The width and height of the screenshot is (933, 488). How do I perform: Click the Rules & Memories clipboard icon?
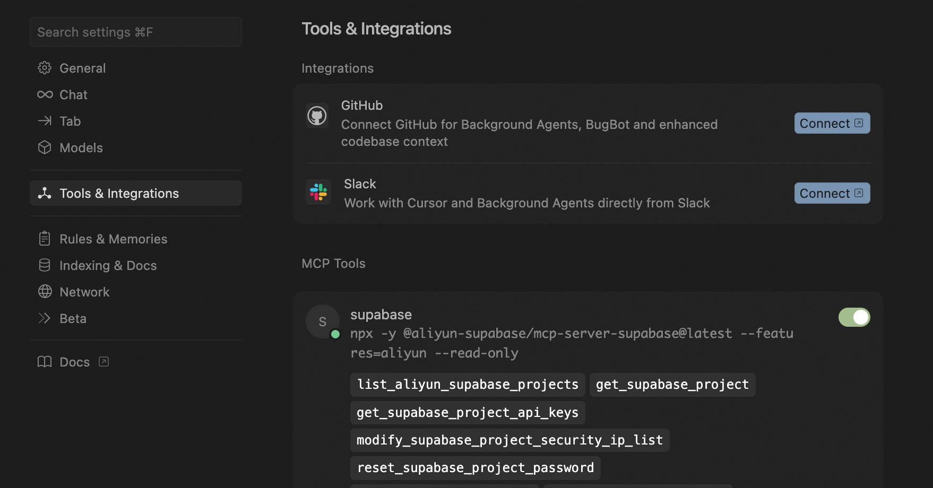[x=45, y=239]
